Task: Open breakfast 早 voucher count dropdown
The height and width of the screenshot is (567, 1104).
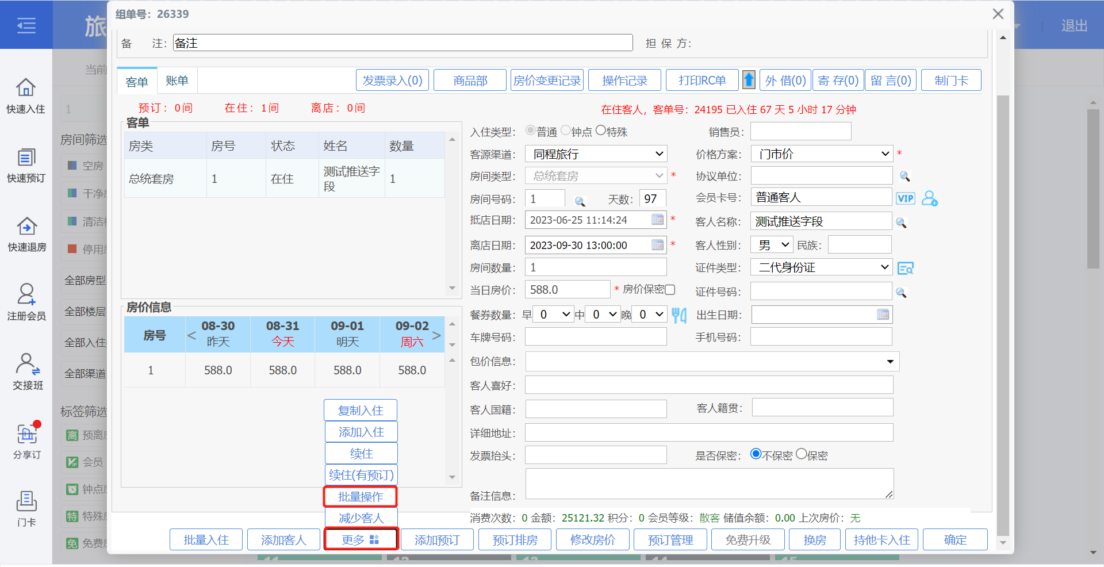Action: [x=554, y=315]
